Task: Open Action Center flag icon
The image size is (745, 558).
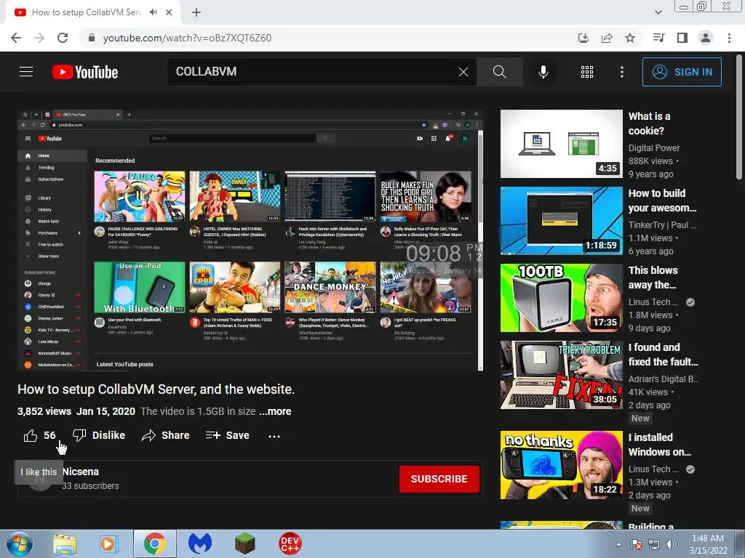Action: [x=637, y=544]
